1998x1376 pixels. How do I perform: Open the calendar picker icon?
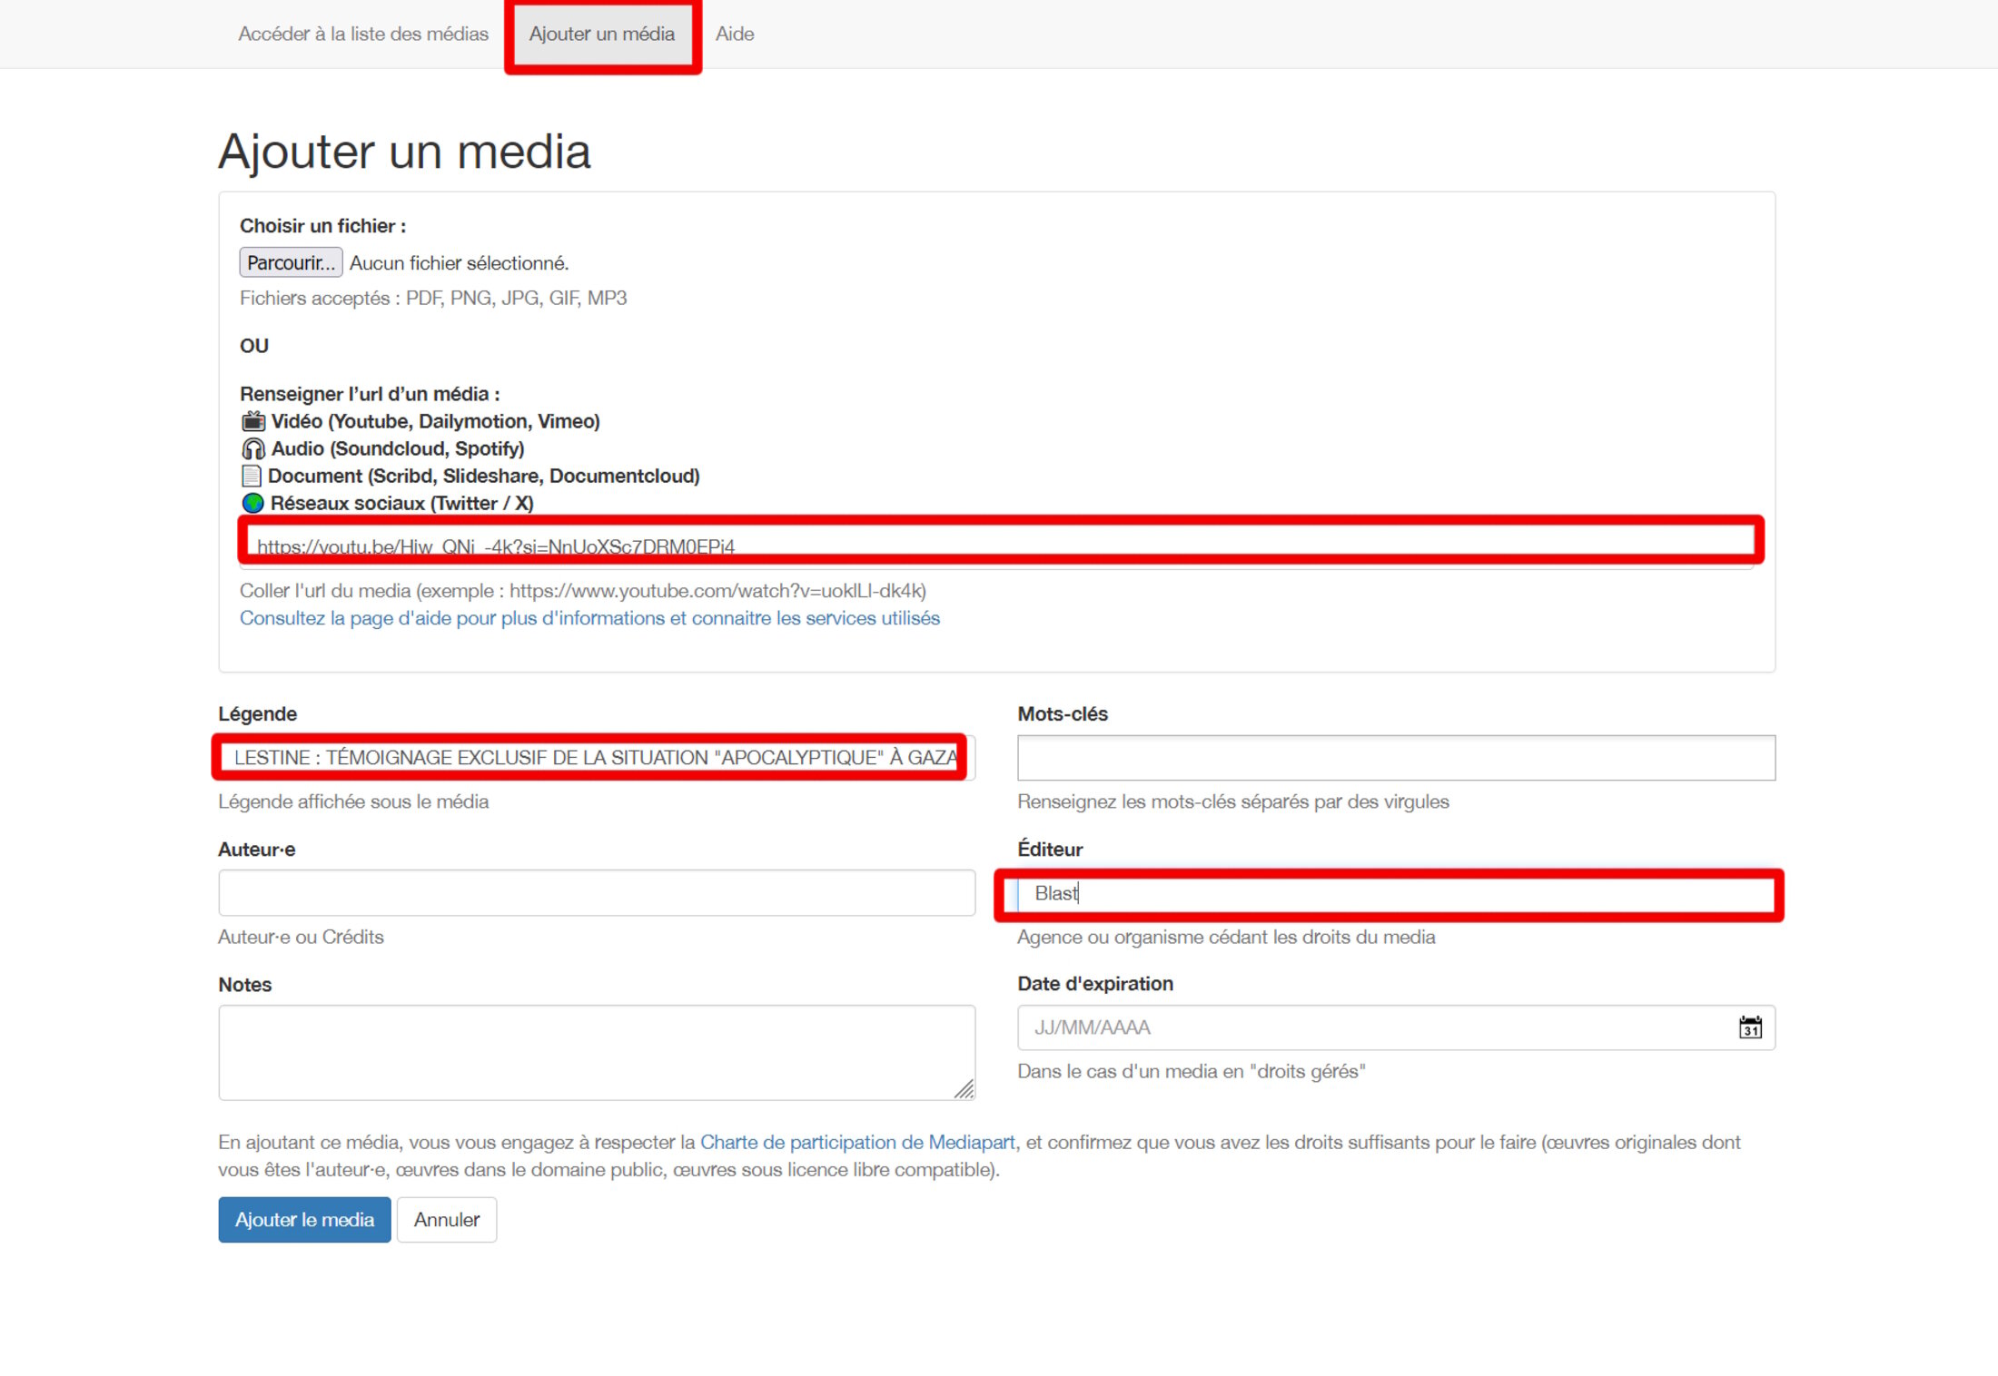point(1750,1027)
